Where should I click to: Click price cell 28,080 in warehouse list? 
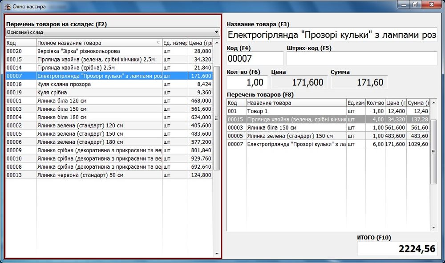click(200, 51)
